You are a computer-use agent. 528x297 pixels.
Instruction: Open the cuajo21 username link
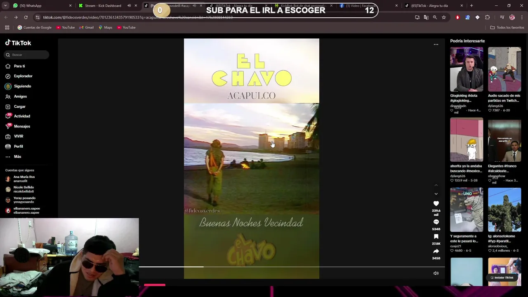click(455, 246)
